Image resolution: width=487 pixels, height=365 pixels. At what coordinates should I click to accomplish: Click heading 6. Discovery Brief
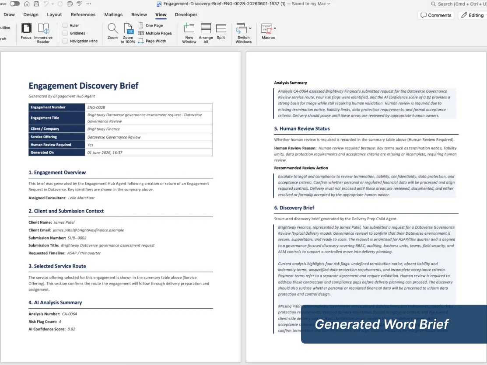click(x=294, y=208)
